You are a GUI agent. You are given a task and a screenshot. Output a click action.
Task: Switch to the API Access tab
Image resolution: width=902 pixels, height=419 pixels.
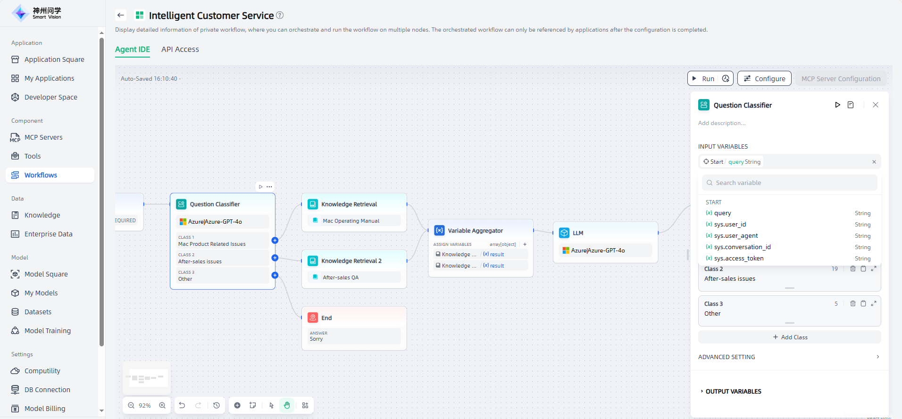(180, 50)
